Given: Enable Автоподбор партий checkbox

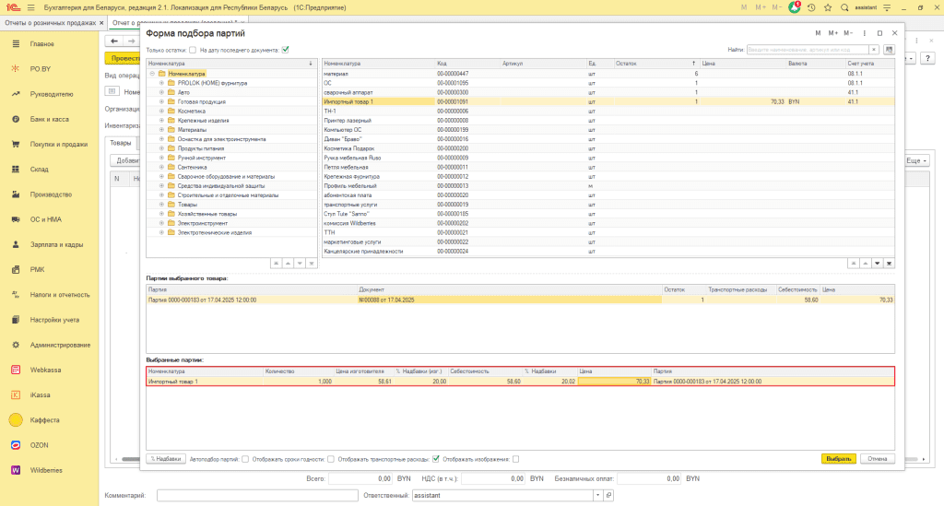Looking at the screenshot, I should pos(245,459).
